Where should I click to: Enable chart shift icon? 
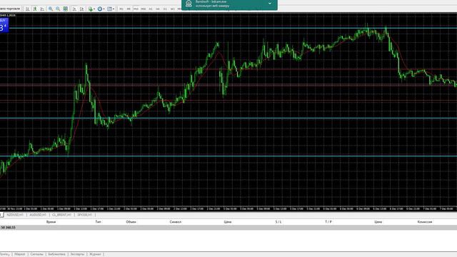pyautogui.click(x=82, y=9)
